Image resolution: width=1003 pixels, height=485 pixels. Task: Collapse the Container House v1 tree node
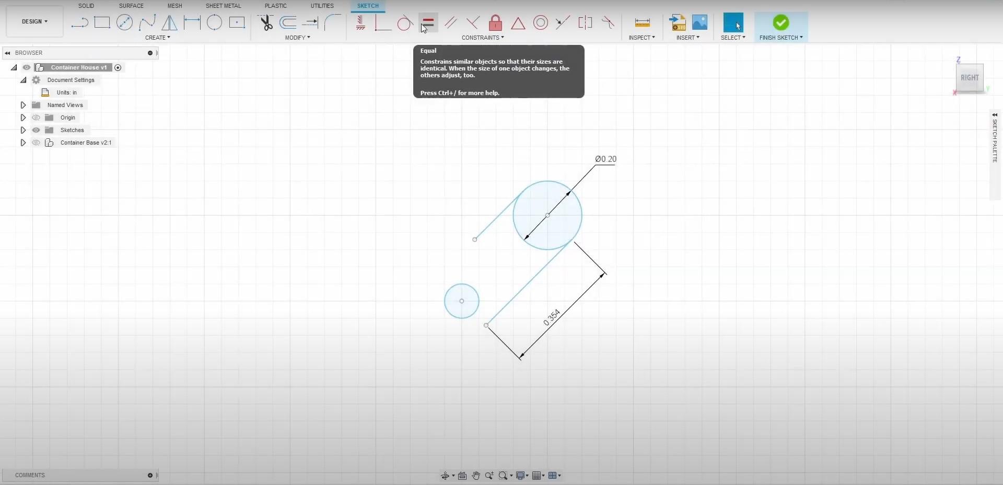(14, 67)
